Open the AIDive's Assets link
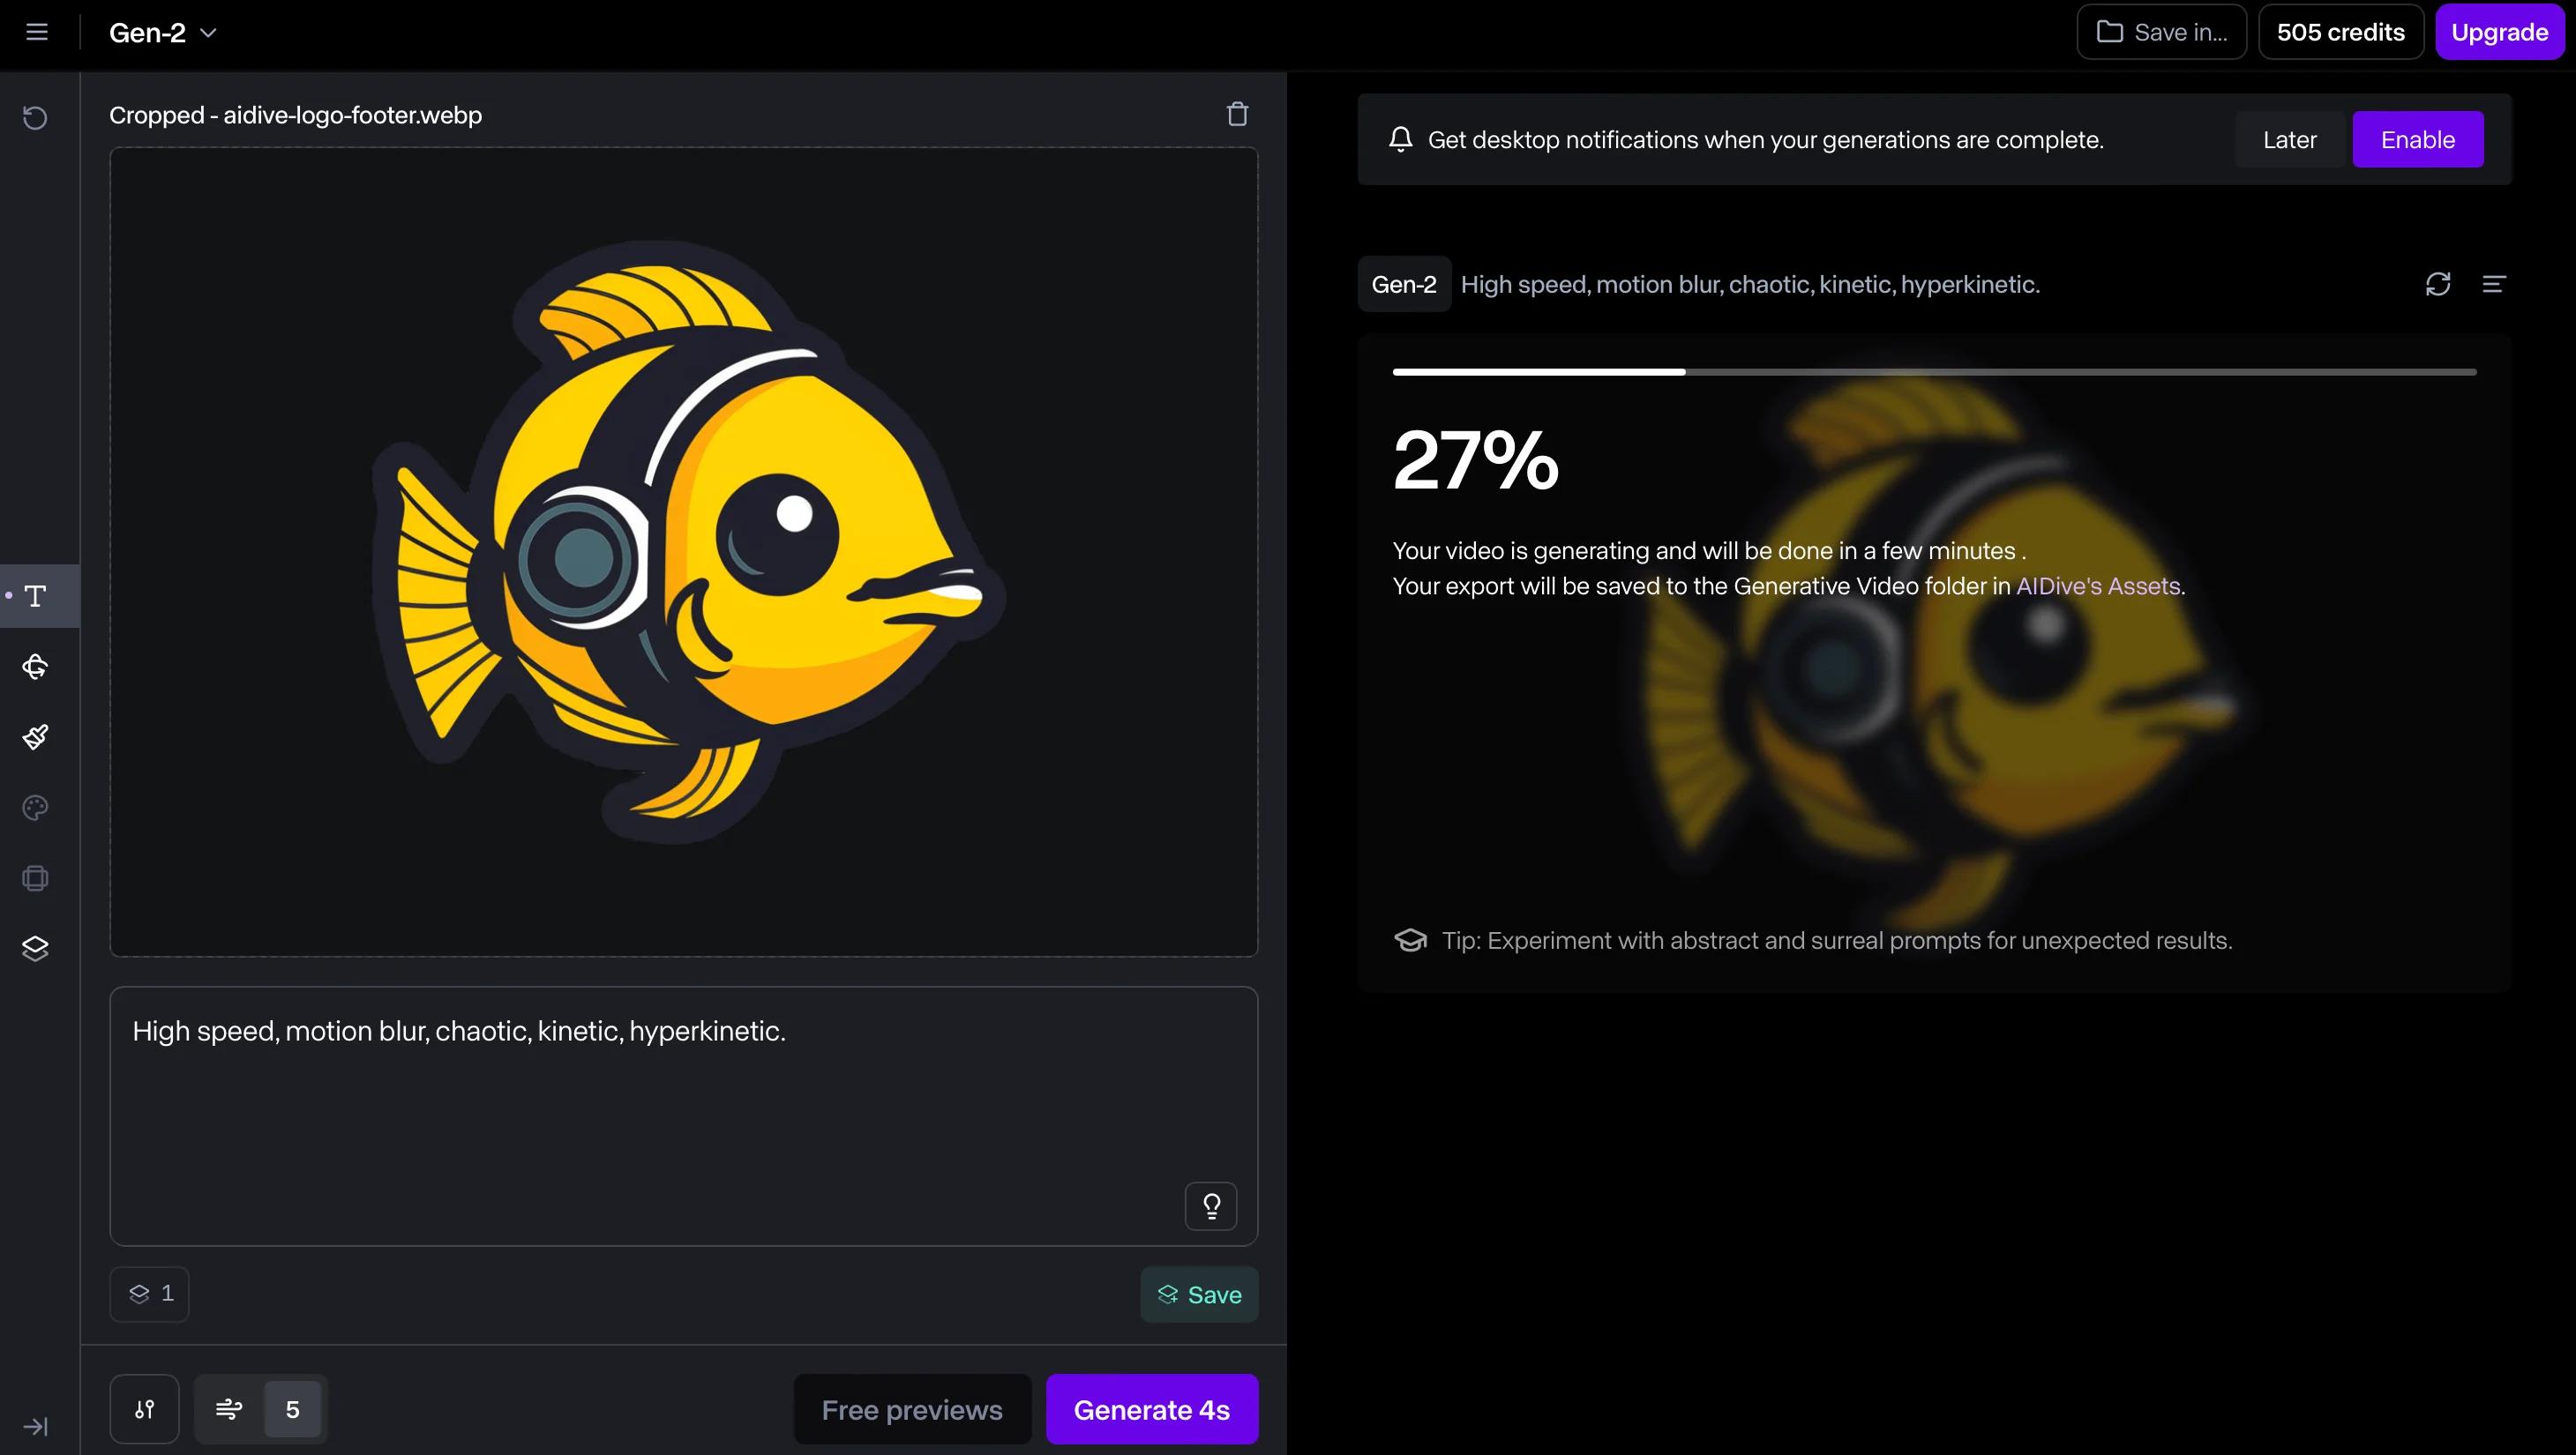Image resolution: width=2576 pixels, height=1455 pixels. click(x=2098, y=586)
